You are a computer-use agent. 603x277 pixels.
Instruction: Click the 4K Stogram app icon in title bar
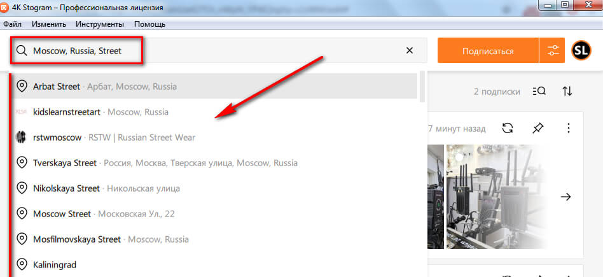[3, 8]
